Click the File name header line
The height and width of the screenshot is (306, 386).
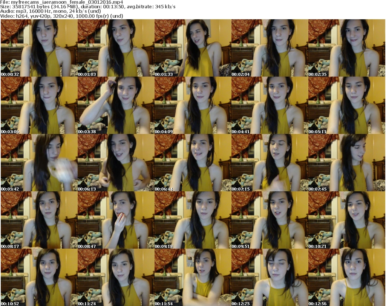tap(61, 2)
